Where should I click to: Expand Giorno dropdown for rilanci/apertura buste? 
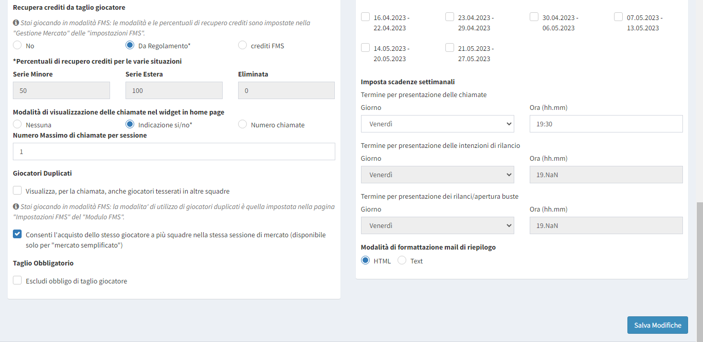tap(438, 225)
